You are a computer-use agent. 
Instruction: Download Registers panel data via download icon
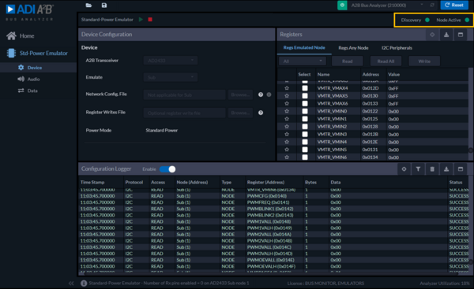[446, 35]
